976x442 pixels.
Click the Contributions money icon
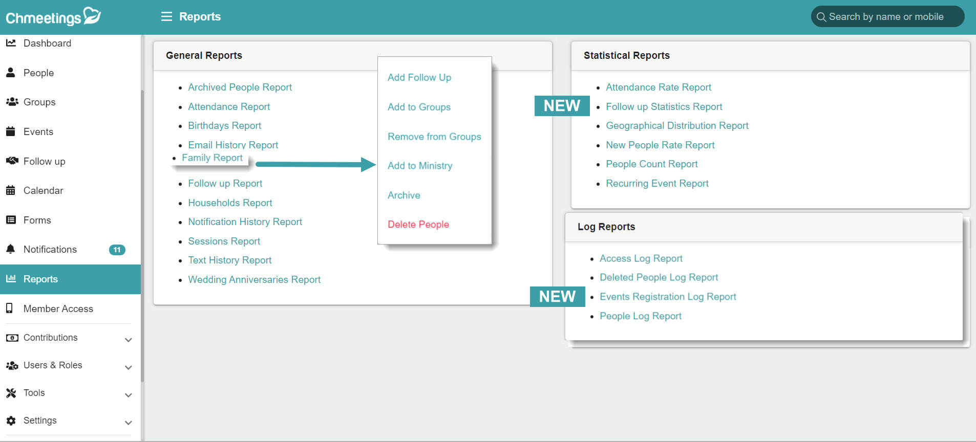[x=12, y=338]
